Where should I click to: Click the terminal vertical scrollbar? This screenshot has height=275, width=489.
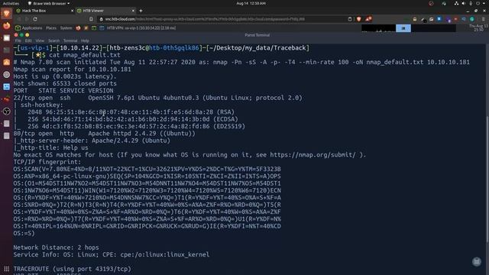coord(487,178)
